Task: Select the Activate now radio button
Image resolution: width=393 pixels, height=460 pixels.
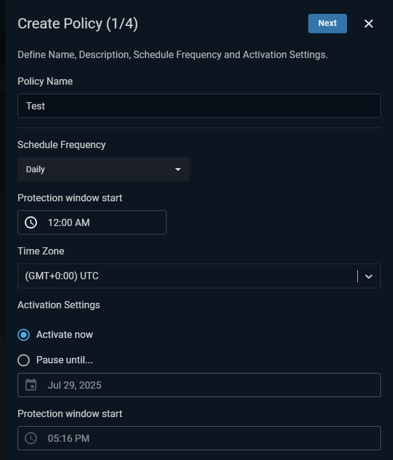Action: tap(24, 335)
